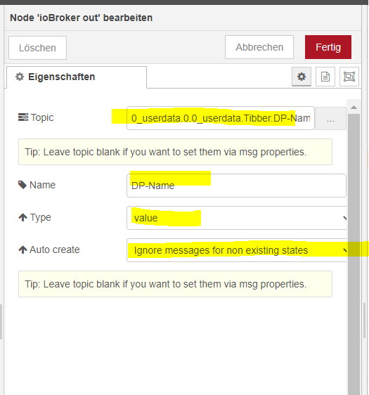The height and width of the screenshot is (395, 369).
Task: Open node appearance settings icon
Action: click(x=349, y=77)
